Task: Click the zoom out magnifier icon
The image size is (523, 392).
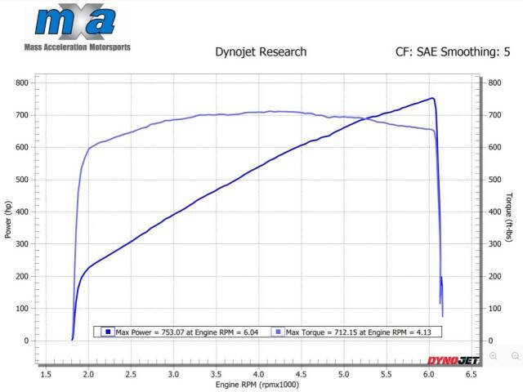Action: pyautogui.click(x=515, y=356)
